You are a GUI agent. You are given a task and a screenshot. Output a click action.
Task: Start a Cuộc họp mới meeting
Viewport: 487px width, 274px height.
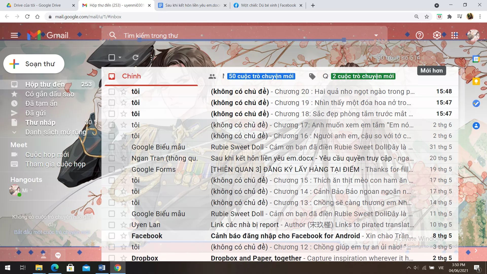pyautogui.click(x=47, y=155)
